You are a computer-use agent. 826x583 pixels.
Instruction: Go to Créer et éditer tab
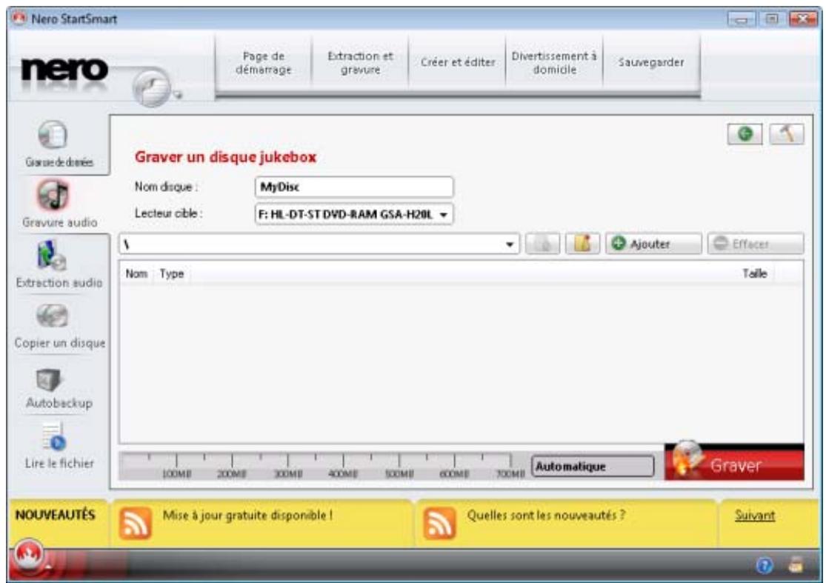pos(458,63)
